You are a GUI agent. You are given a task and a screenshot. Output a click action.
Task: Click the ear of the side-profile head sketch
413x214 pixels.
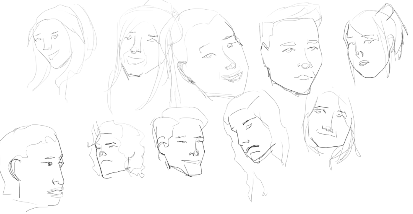point(14,169)
